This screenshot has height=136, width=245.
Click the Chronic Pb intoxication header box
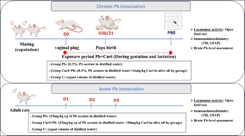[x=121, y=6]
